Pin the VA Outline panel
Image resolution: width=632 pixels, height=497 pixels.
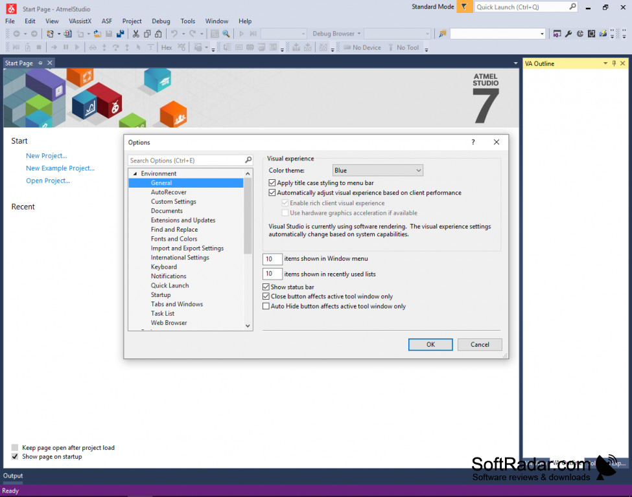coord(614,63)
